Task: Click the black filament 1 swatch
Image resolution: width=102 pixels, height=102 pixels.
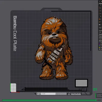Action: click(99, 5)
